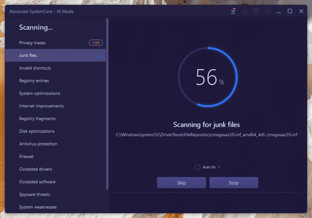Open the notifications bell icon
This screenshot has width=312, height=218.
coord(245,11)
